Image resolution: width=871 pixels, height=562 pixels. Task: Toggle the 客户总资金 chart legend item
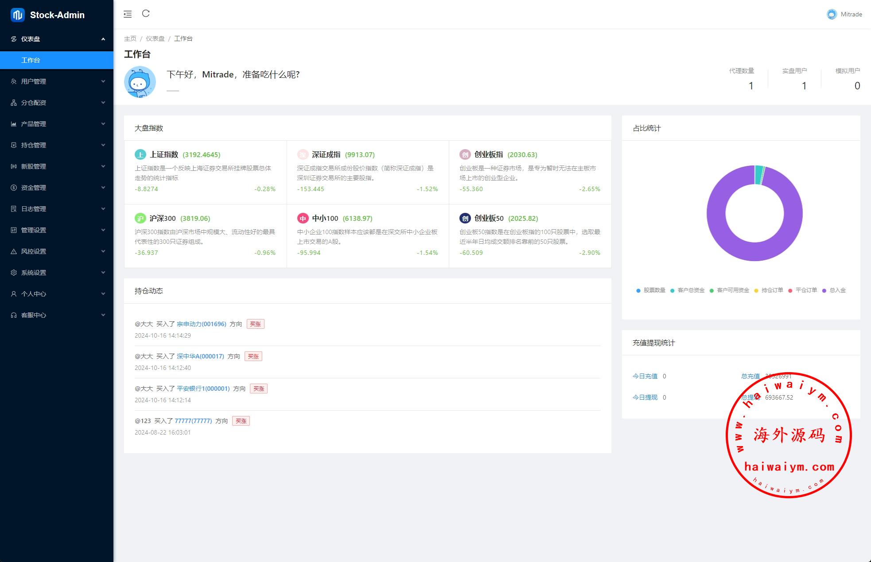click(x=687, y=290)
